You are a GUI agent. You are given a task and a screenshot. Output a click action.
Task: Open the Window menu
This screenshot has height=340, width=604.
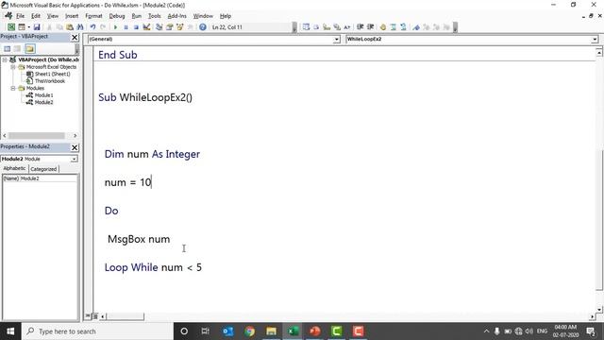pyautogui.click(x=203, y=16)
